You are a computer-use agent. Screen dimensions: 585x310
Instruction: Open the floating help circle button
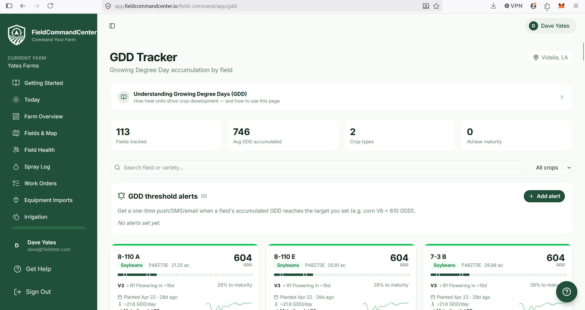566,292
